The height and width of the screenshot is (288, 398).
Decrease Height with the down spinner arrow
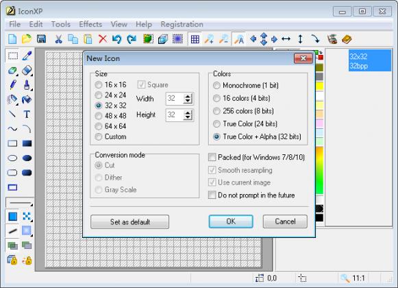(188, 118)
